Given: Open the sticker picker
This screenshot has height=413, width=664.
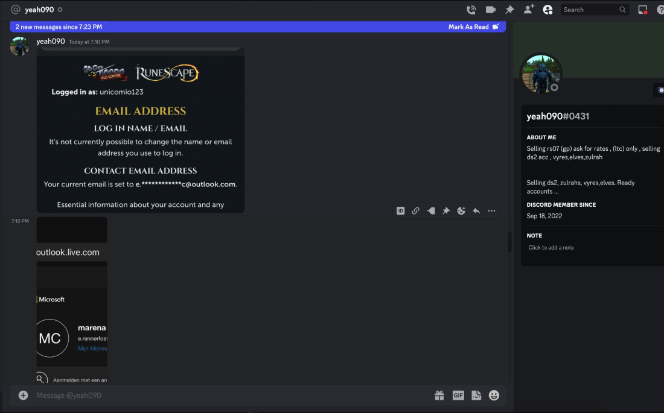Looking at the screenshot, I should 476,396.
